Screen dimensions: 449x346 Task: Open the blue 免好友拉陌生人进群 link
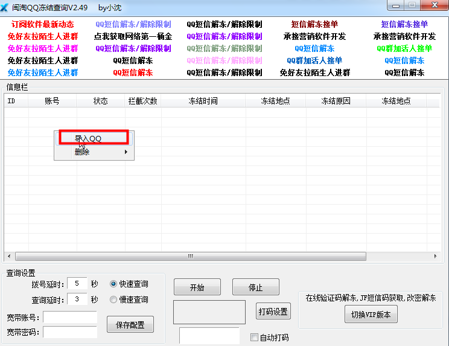pyautogui.click(x=43, y=72)
